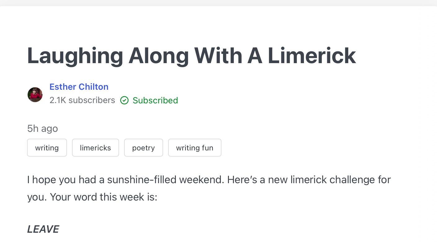Image resolution: width=437 pixels, height=242 pixels.
Task: Click the line Your word this week is
Action: (104, 197)
